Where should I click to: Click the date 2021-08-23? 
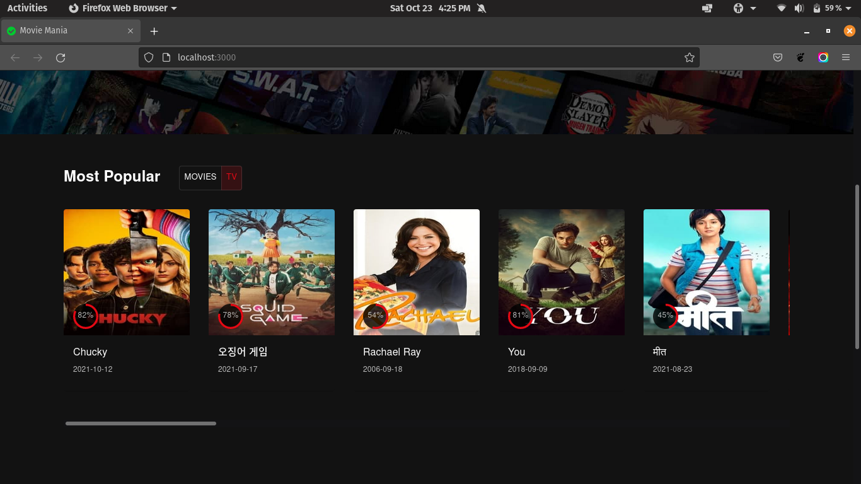[673, 369]
